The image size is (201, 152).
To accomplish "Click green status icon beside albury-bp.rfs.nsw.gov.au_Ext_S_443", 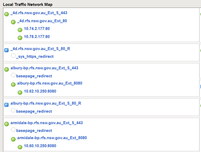I will tap(7, 69).
